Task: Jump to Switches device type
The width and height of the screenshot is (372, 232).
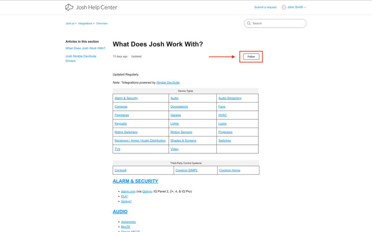Action: 225,141
